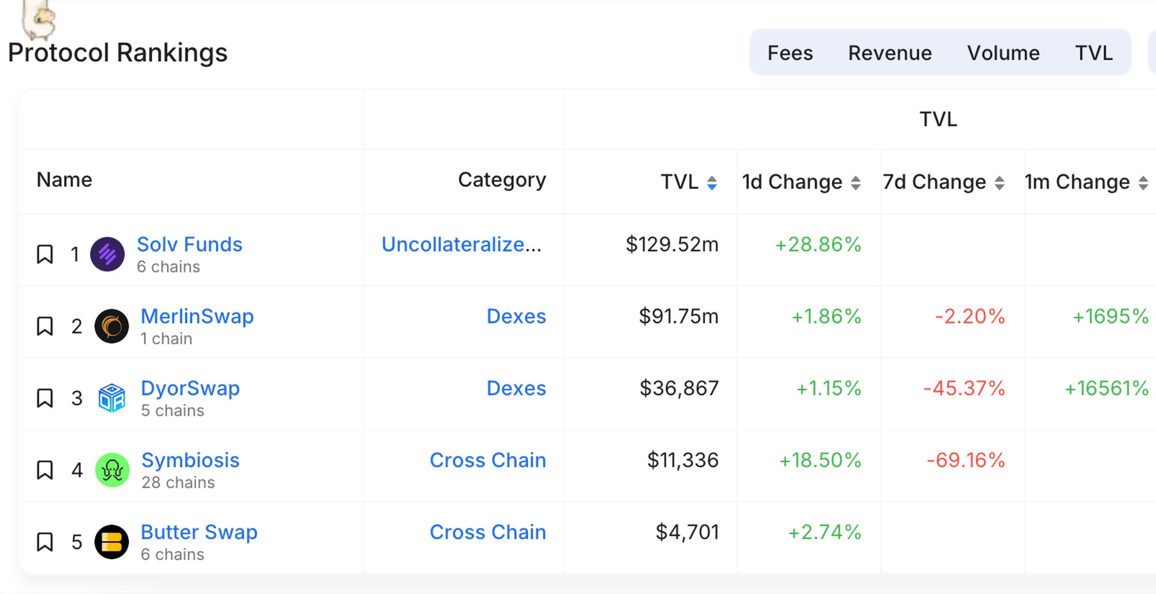The width and height of the screenshot is (1156, 594).
Task: Open the DyorSwap protocol link
Action: coord(190,388)
